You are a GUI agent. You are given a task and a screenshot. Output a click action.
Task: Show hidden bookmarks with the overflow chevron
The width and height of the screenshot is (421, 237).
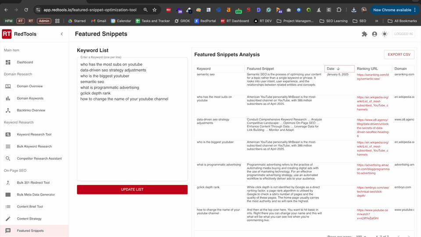pos(376,21)
